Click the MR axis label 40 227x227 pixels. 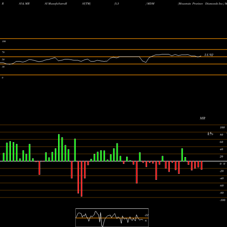click(x=222, y=149)
